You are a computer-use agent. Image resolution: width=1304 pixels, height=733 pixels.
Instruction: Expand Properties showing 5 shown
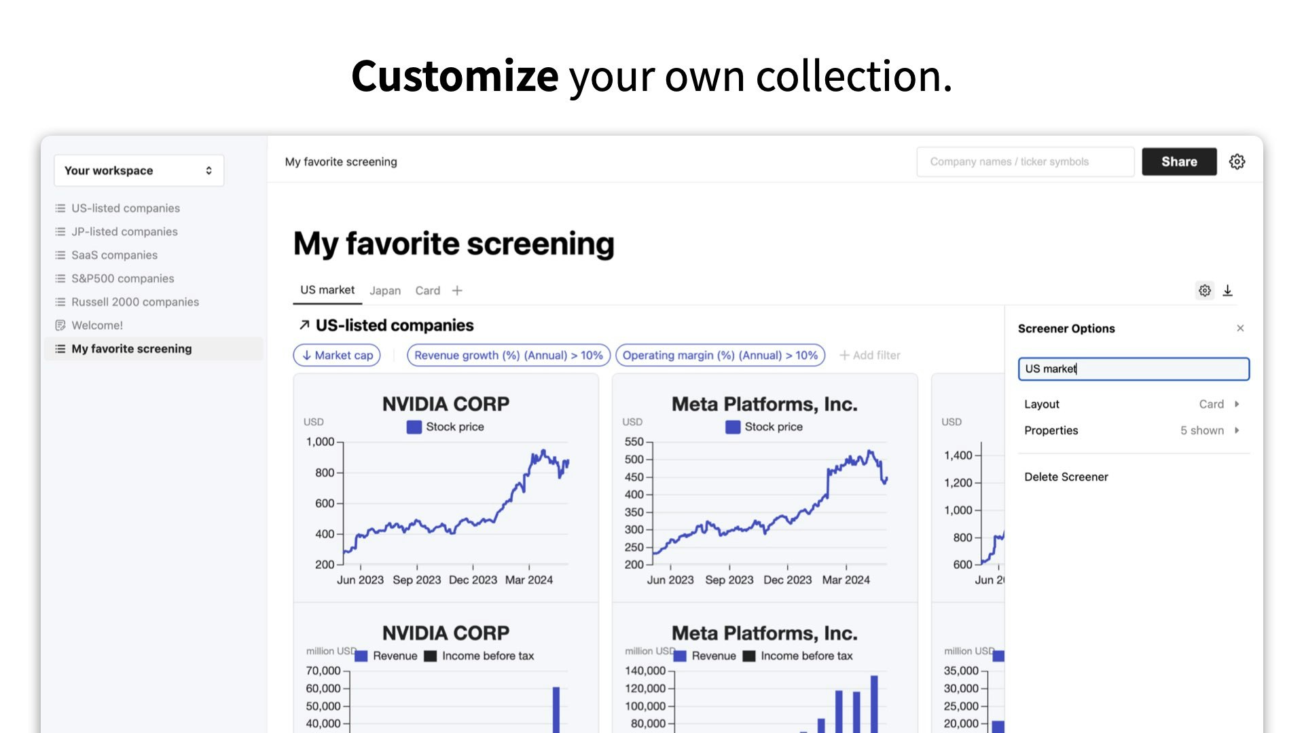(x=1133, y=430)
